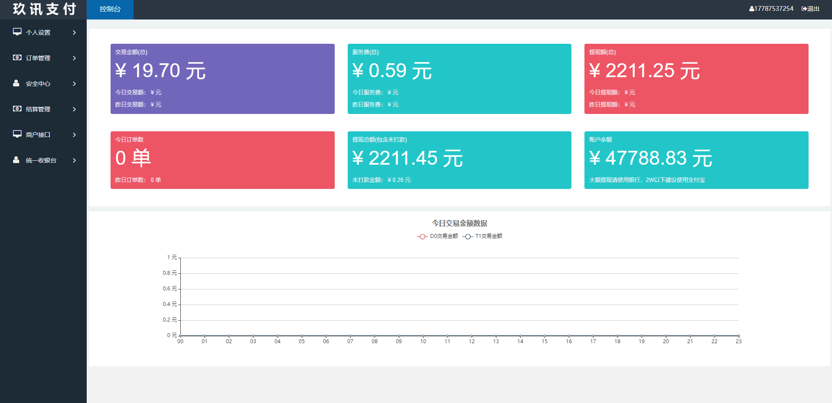Screen dimensions: 832x403
Task: Click the 账户余额 balance card
Action: point(696,160)
